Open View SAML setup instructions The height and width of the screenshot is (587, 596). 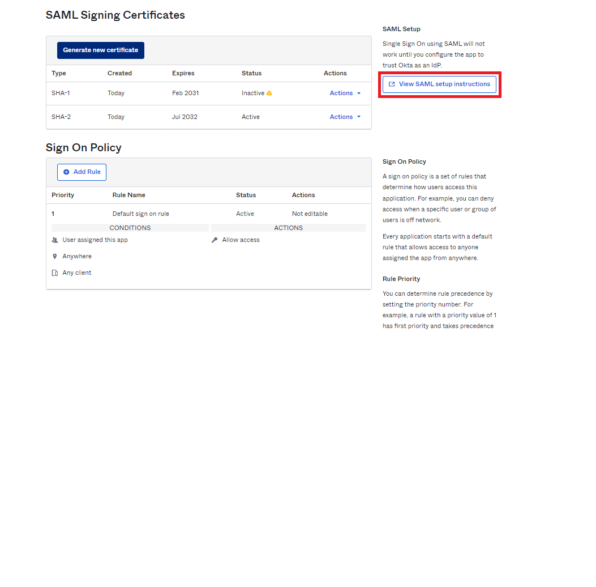coord(439,84)
